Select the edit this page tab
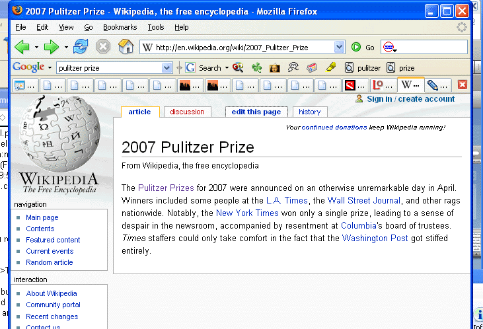The image size is (483, 329). (256, 112)
